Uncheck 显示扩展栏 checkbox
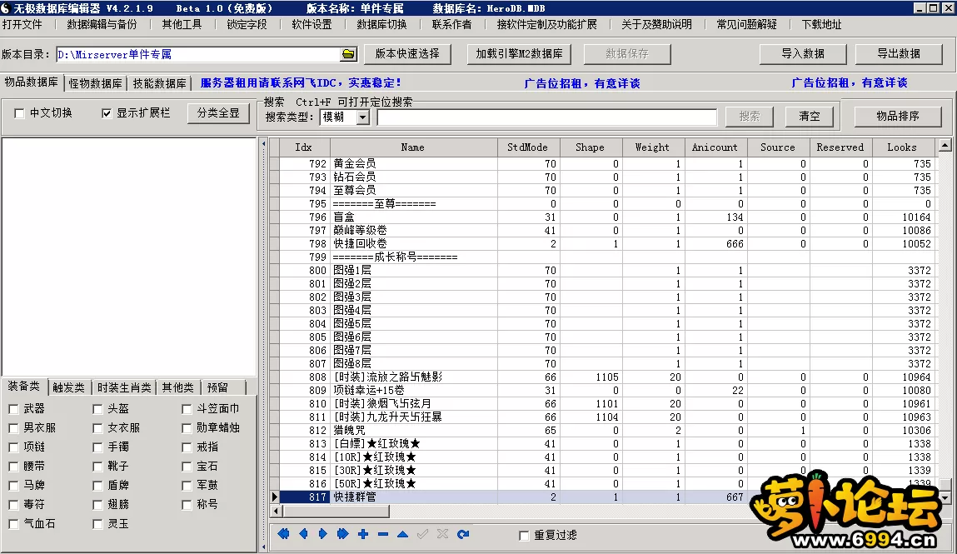 [107, 113]
